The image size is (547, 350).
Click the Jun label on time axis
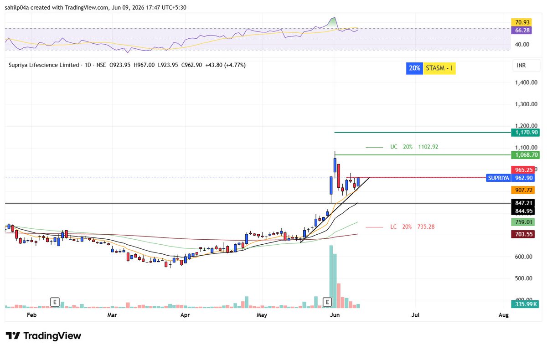coord(335,315)
